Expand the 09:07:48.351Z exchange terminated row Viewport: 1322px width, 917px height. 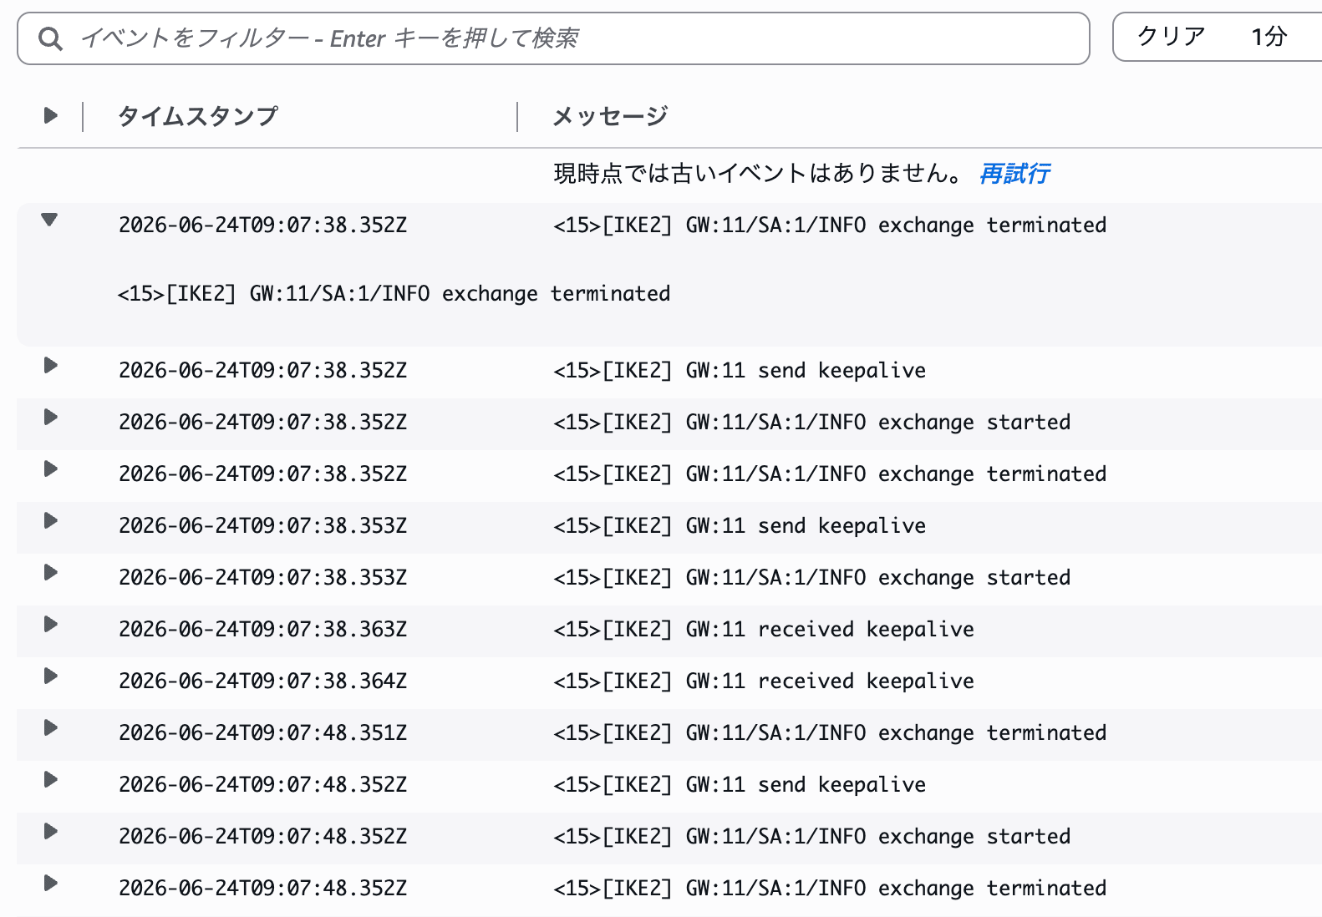point(50,727)
